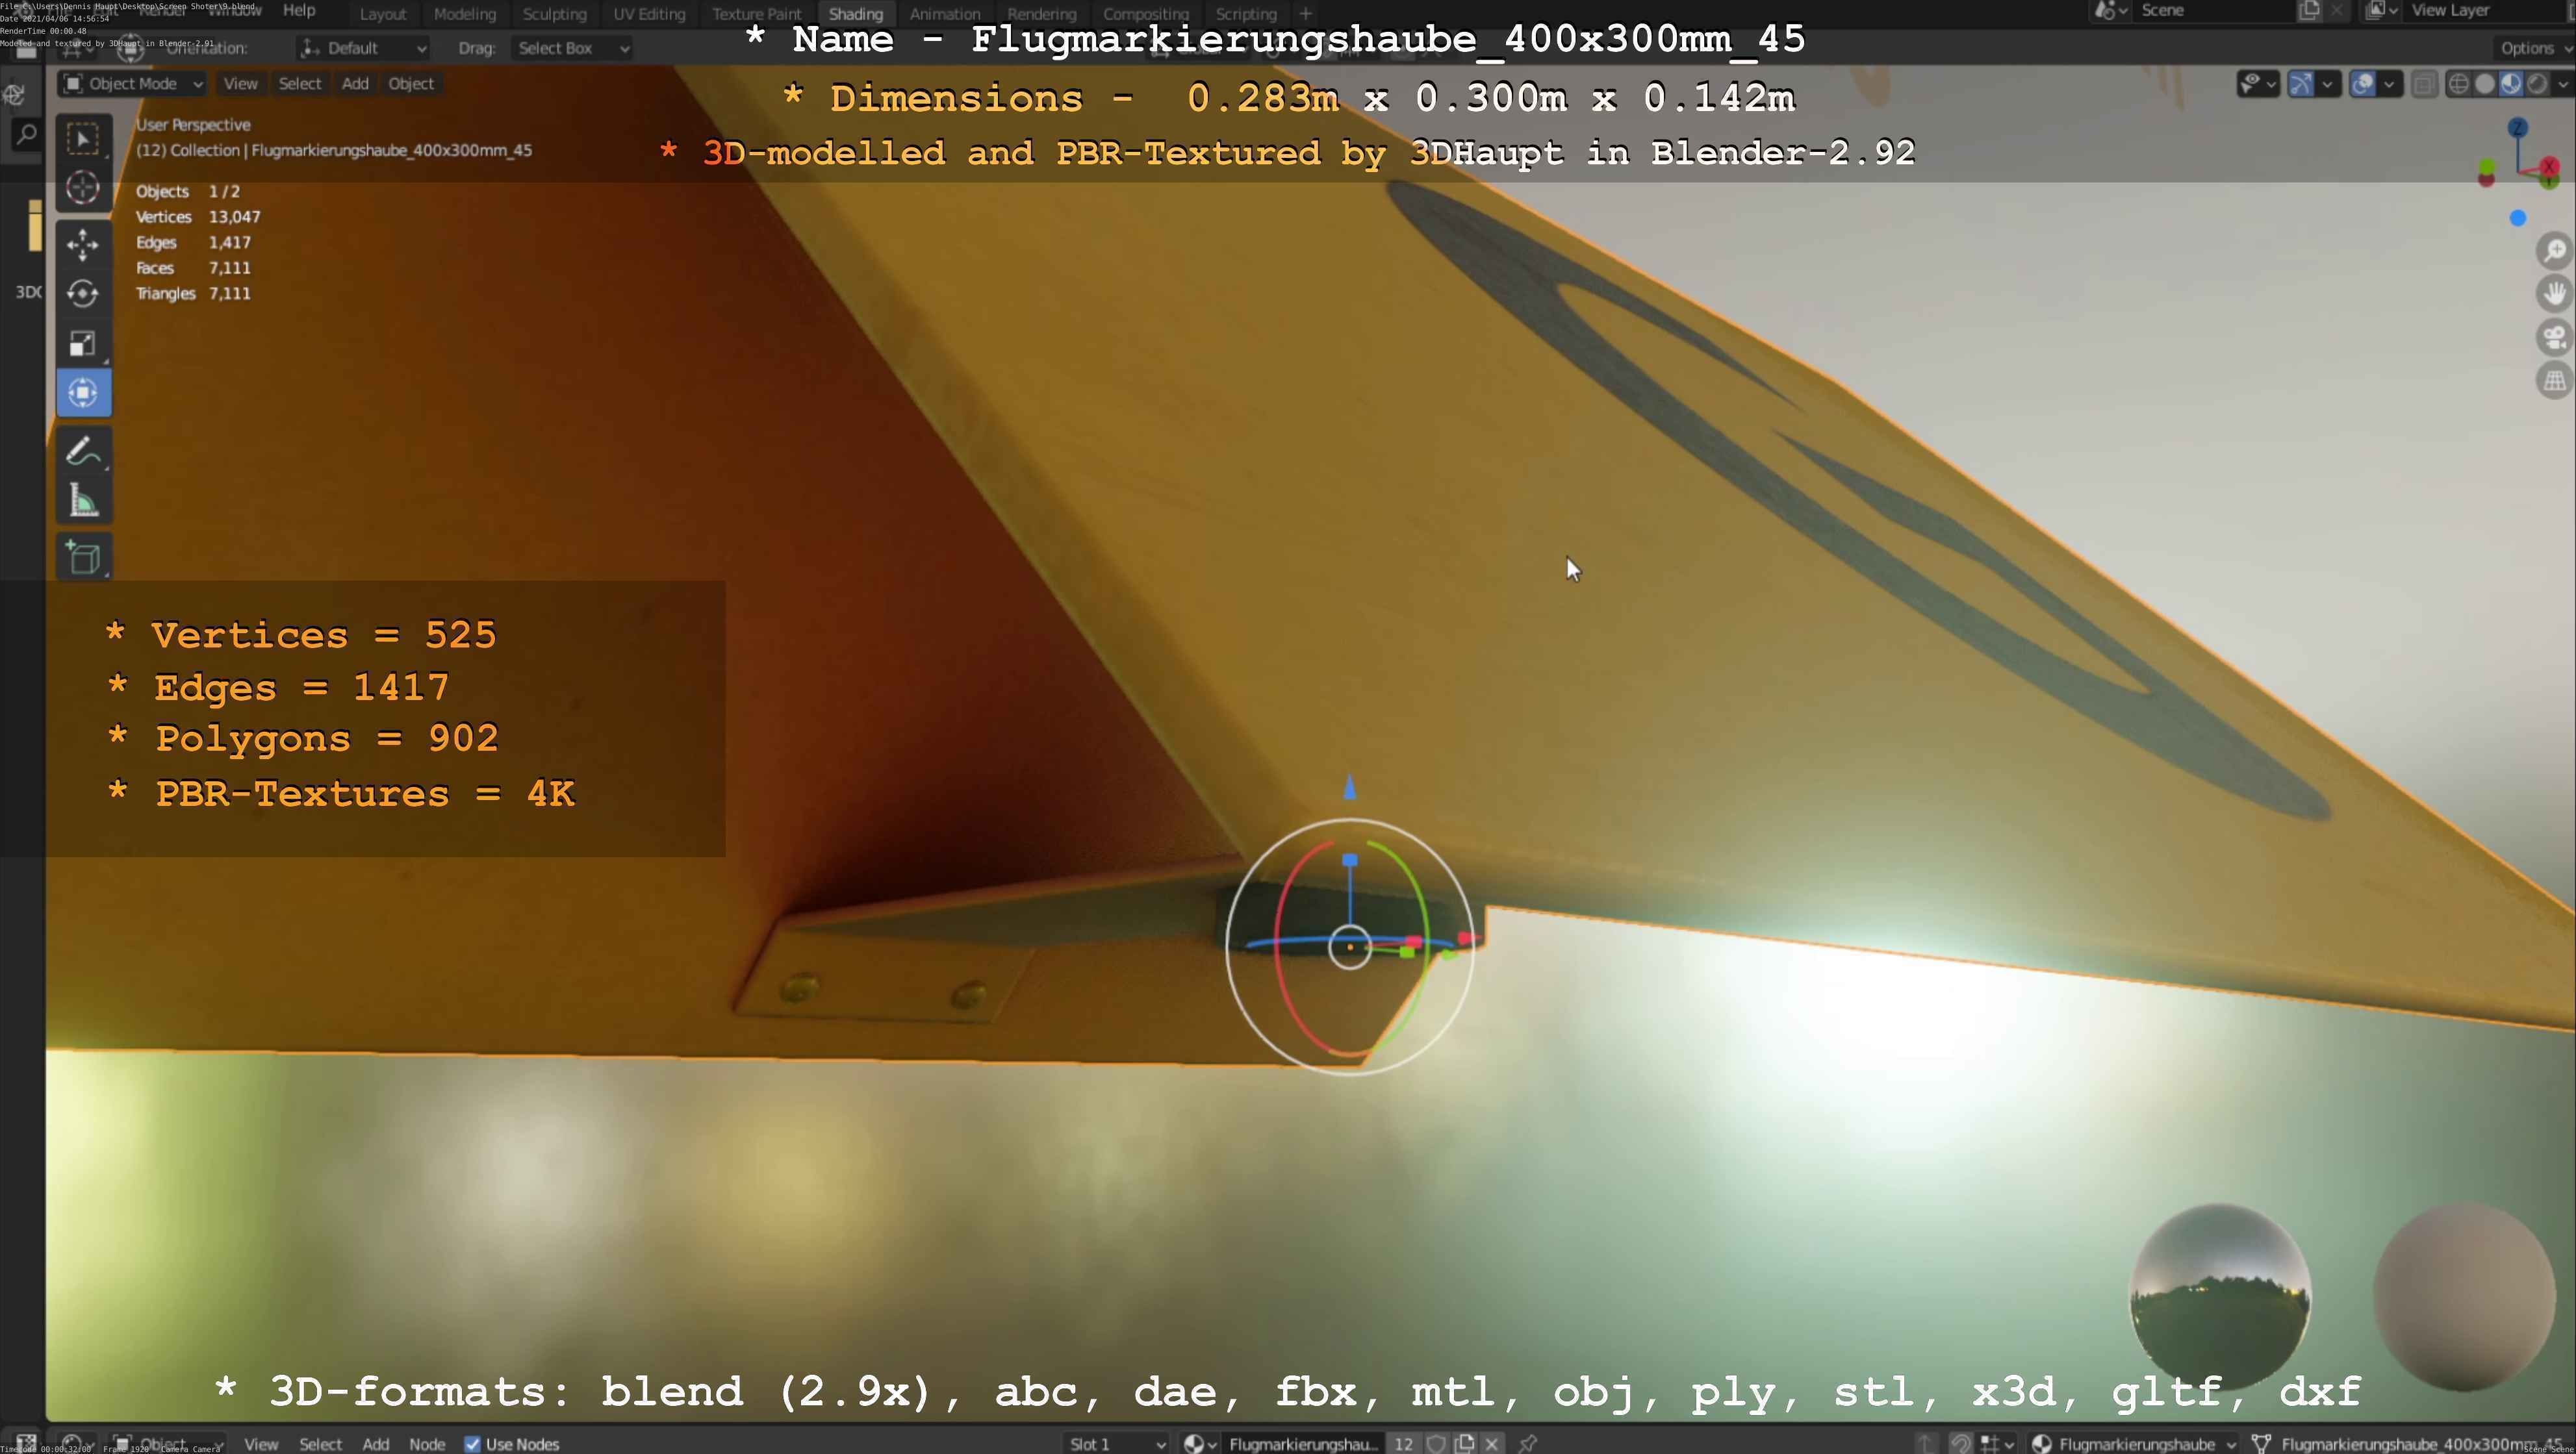
Task: Toggle Show Gizmo button in viewport
Action: 2301,84
